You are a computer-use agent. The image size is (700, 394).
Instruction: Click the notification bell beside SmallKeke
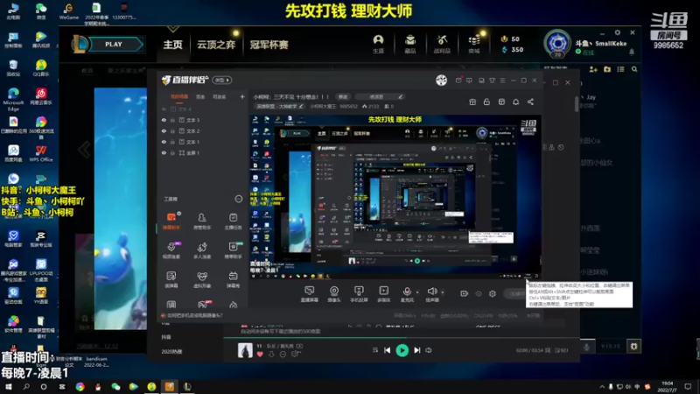click(632, 52)
